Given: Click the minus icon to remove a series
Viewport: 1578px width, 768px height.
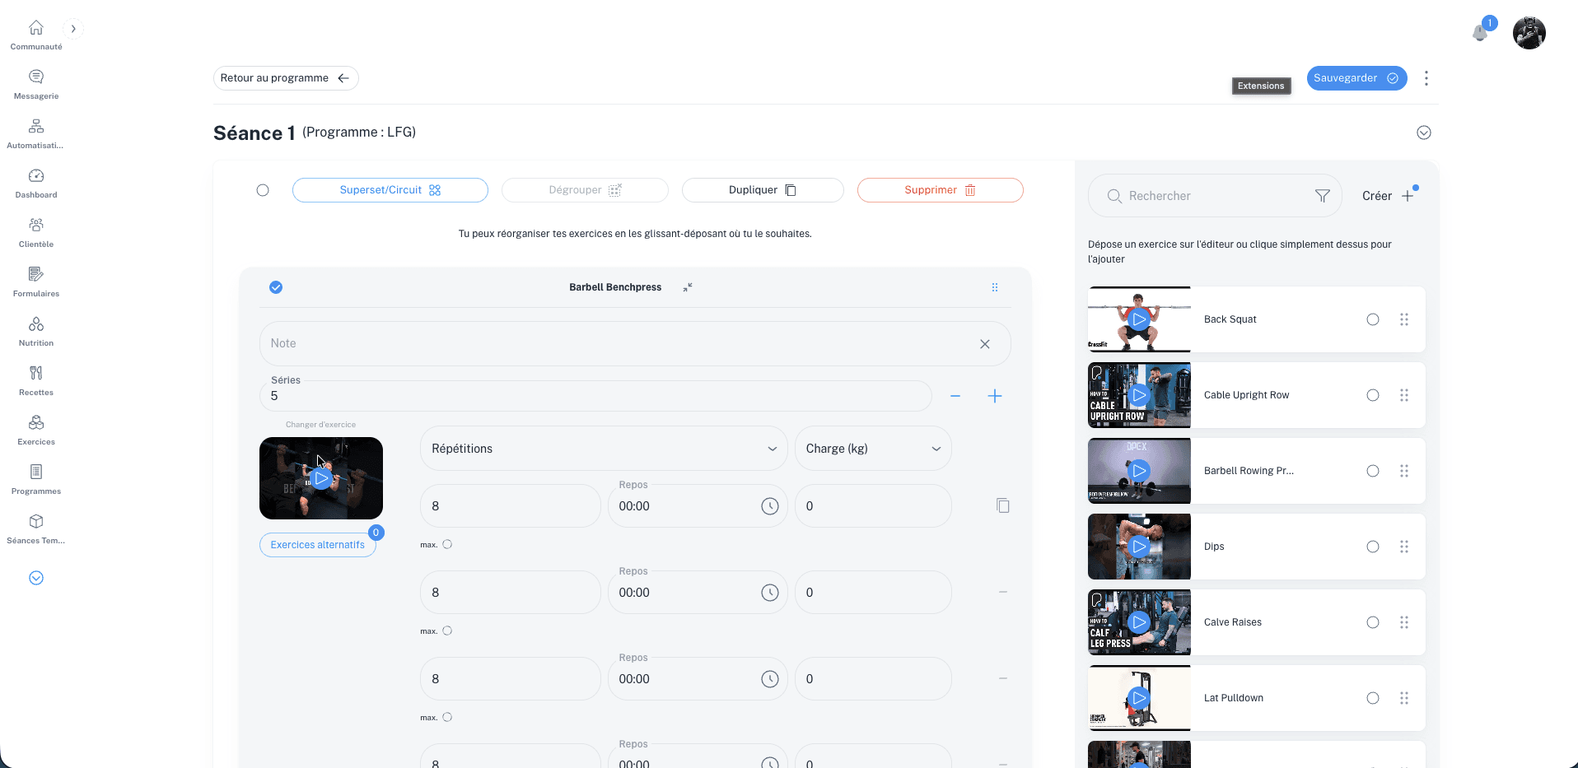Looking at the screenshot, I should point(955,396).
